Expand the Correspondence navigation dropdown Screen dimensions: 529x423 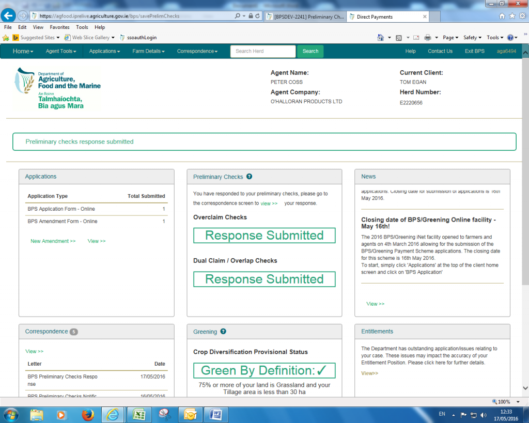[x=197, y=51]
